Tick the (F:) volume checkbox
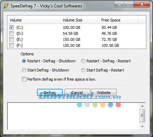Viewport: 153px width, 137px height. pos(11,45)
